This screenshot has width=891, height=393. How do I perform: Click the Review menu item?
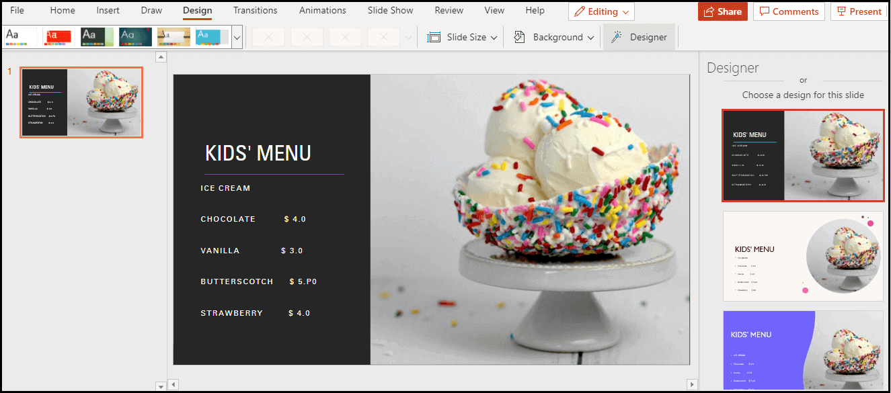pyautogui.click(x=449, y=10)
